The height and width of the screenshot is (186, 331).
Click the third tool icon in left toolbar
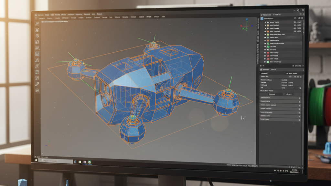37,36
